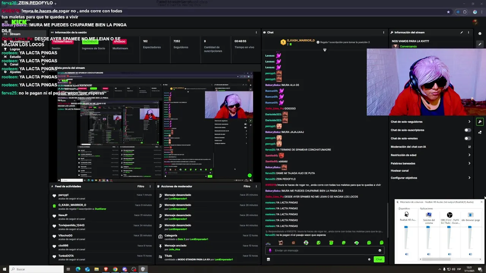Click the Sonidos del sistema app icon
The width and height of the screenshot is (486, 273).
click(x=429, y=215)
